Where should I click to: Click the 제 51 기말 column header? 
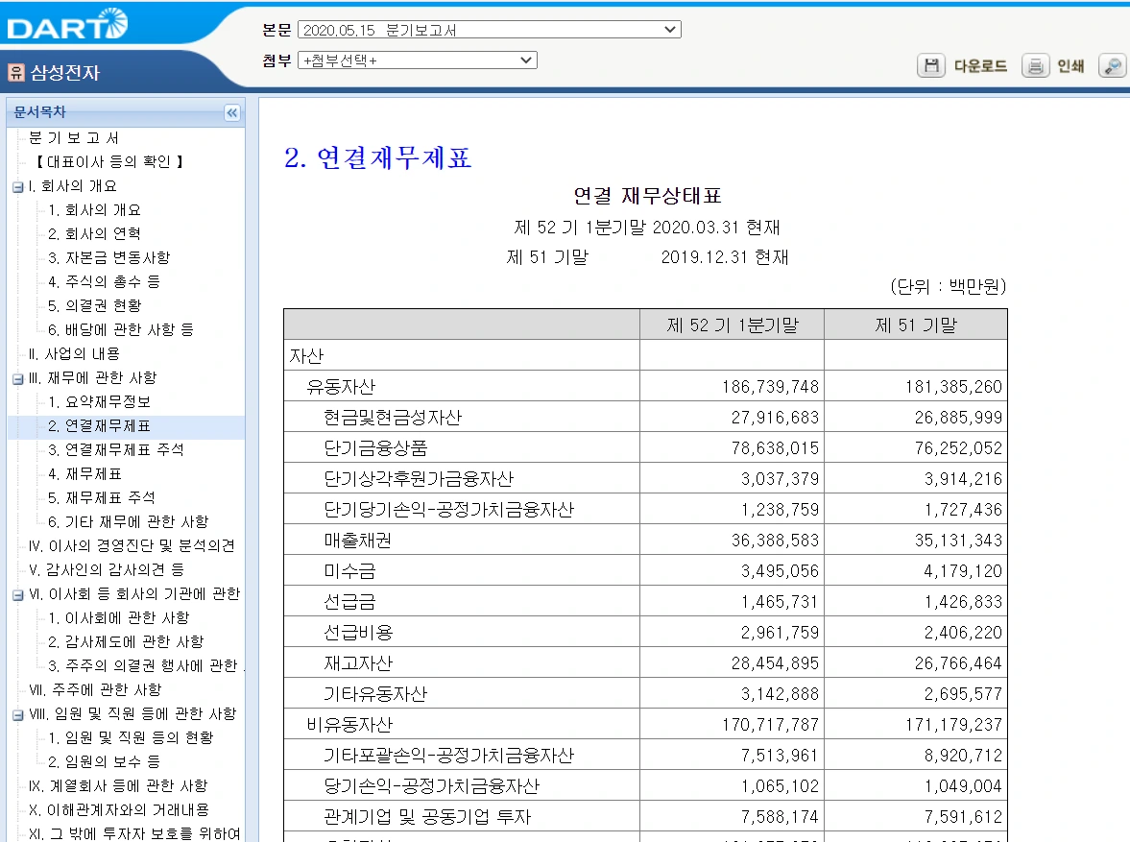tap(916, 325)
